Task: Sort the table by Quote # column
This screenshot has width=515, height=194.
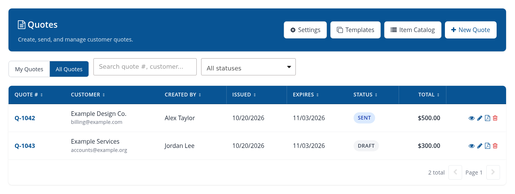Action: [29, 95]
